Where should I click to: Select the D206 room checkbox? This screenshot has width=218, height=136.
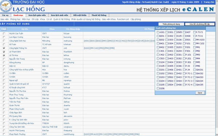pyautogui.click(x=158, y=88)
